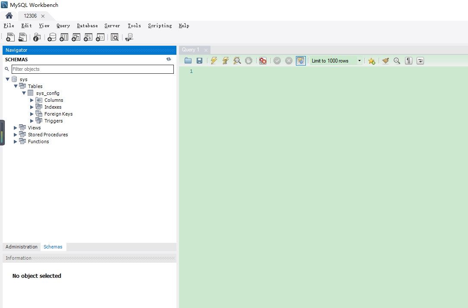Execute statement under cursor icon
The image size is (468, 308).
(225, 60)
